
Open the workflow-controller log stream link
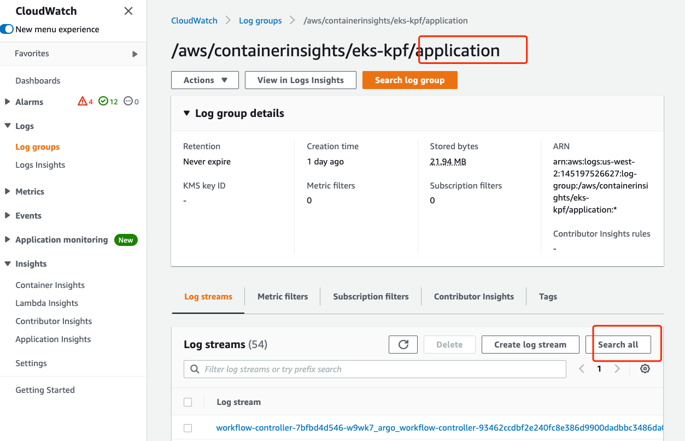(x=440, y=428)
